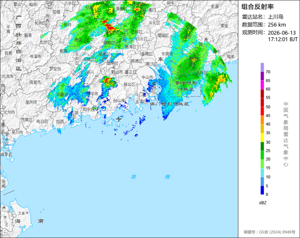Select the bright yellow 30–35 dBZ legend swatch

click(262, 137)
